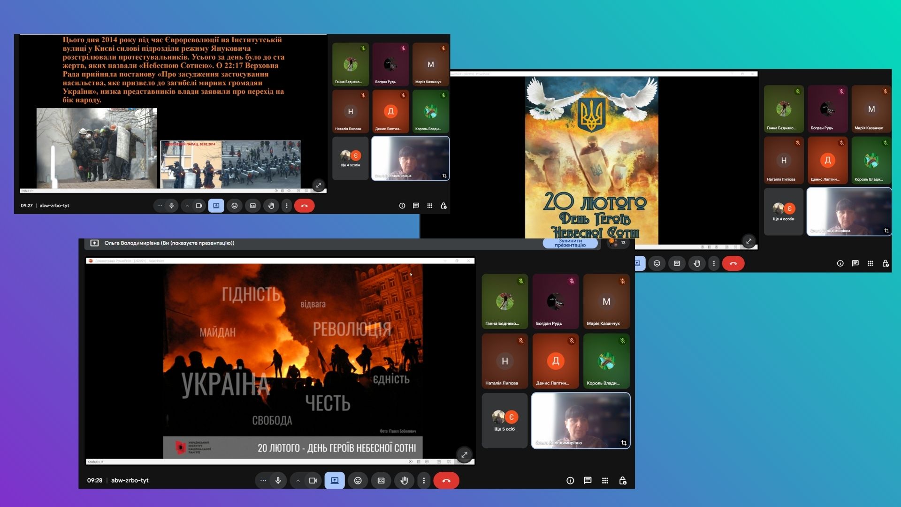Expand audio settings dots in 09:27 toolbar

tap(160, 206)
